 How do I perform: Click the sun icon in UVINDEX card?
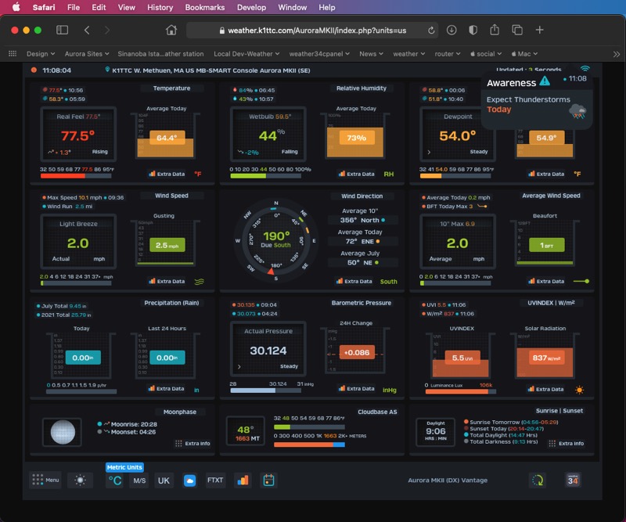pos(579,390)
